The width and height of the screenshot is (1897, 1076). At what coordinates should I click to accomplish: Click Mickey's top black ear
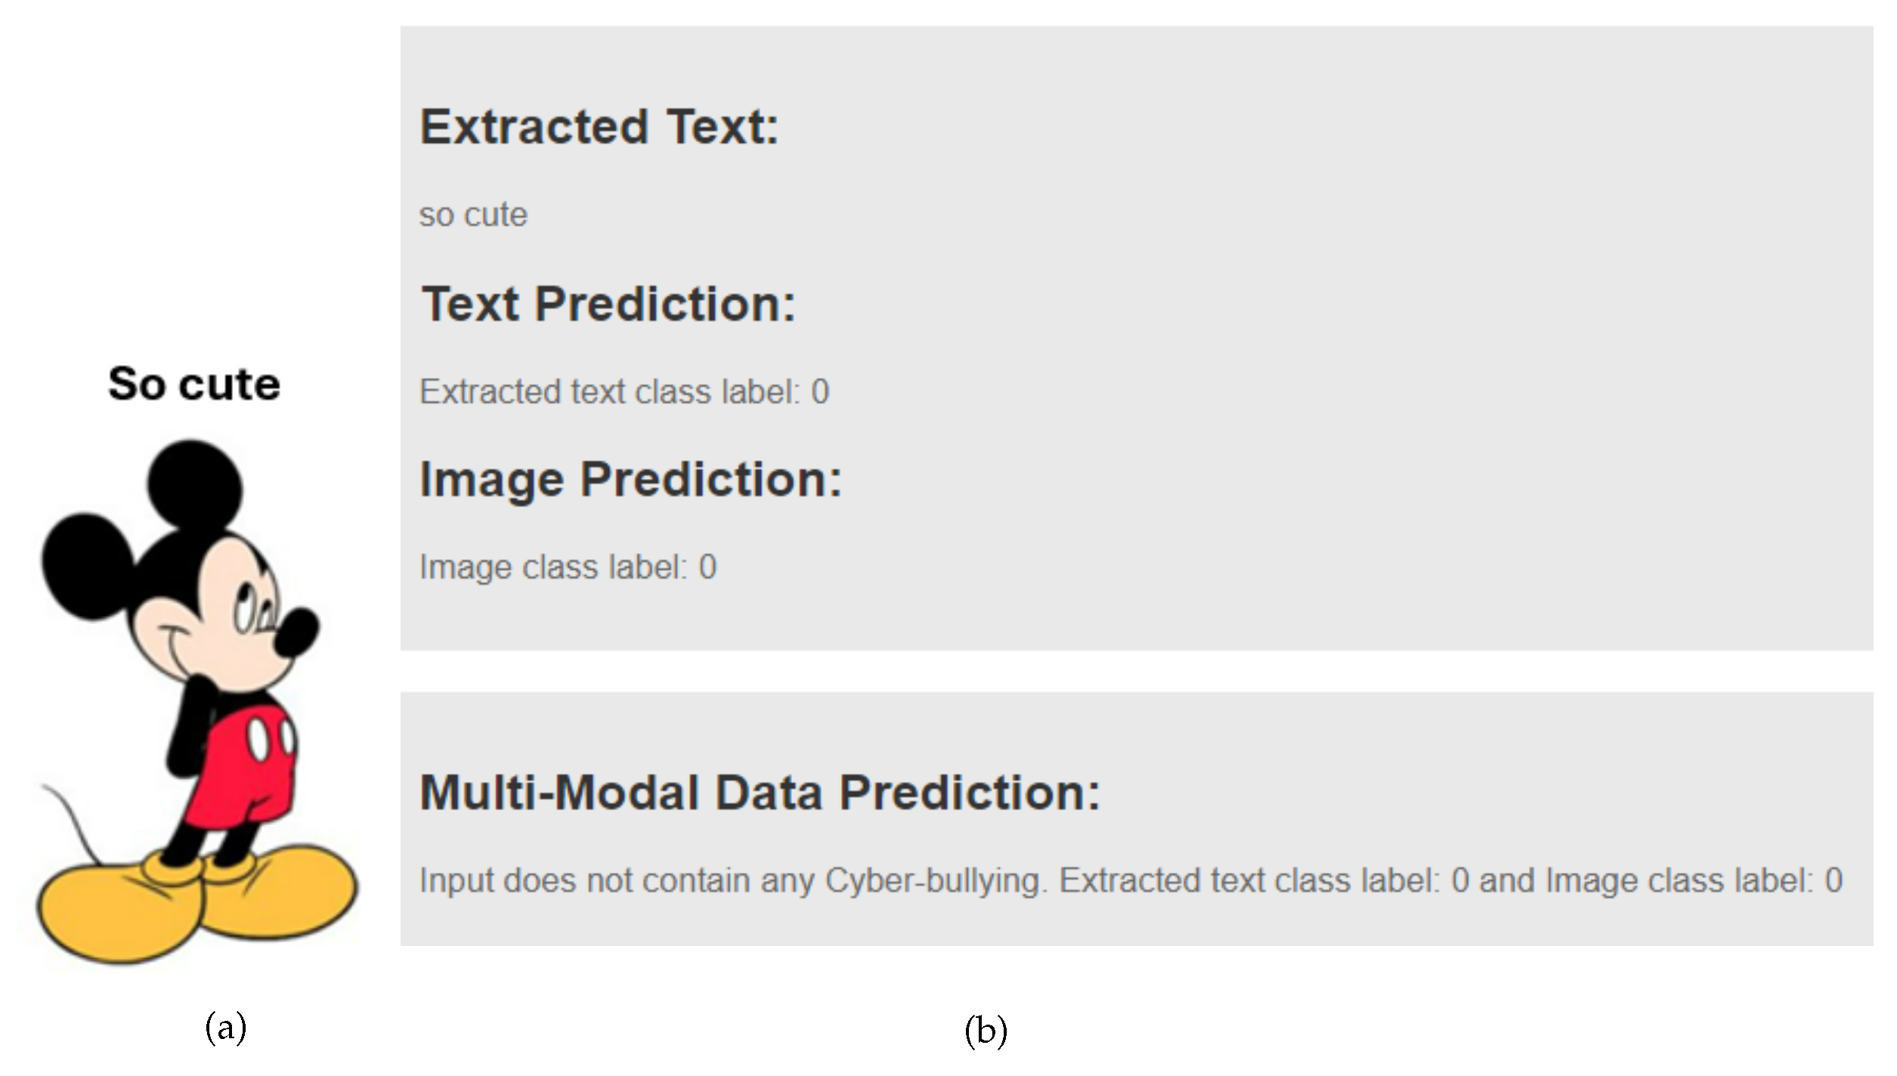(194, 484)
